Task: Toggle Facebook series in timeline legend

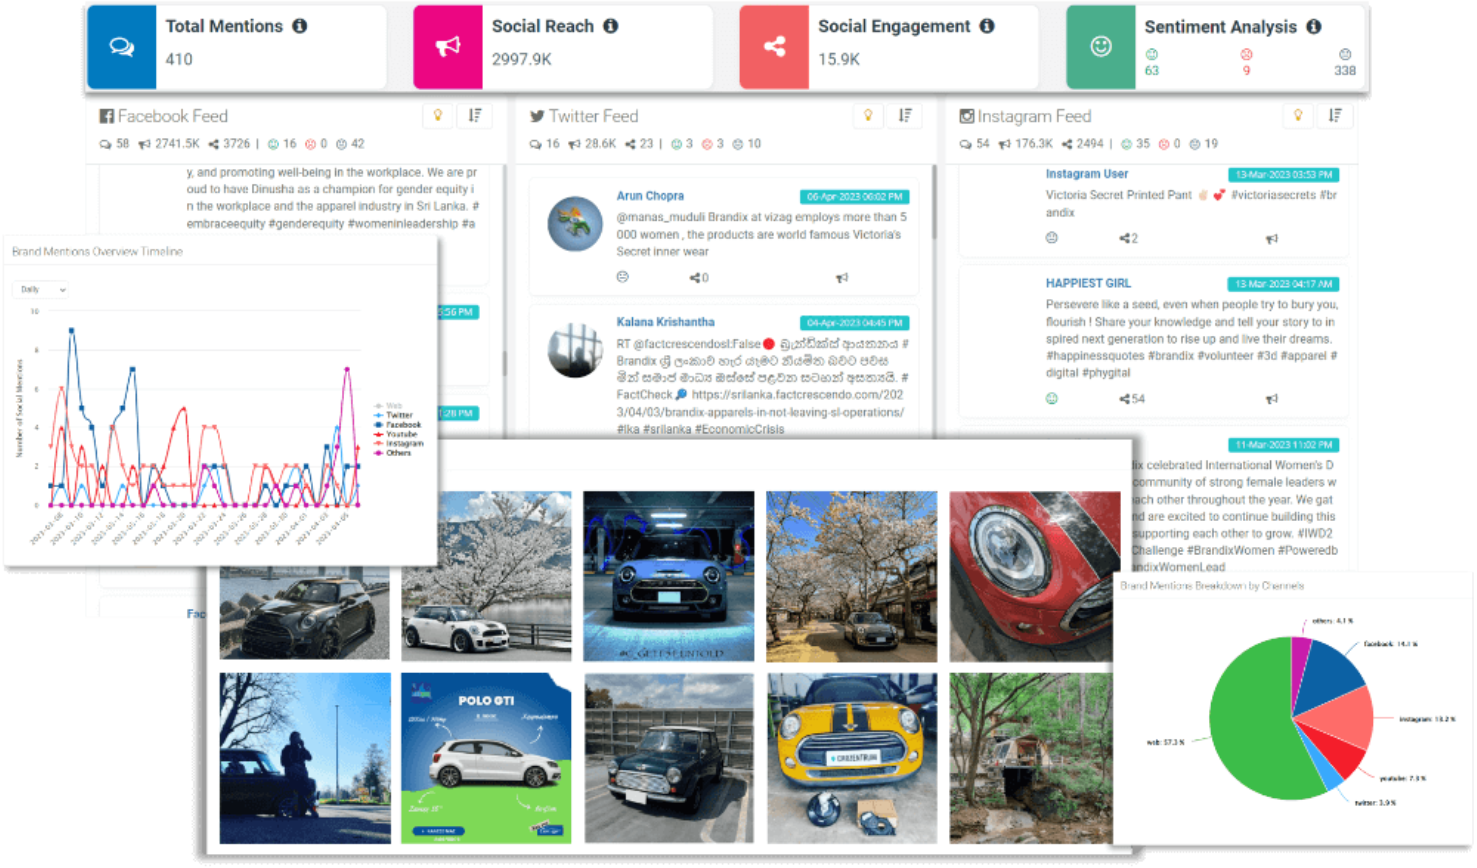Action: click(402, 424)
